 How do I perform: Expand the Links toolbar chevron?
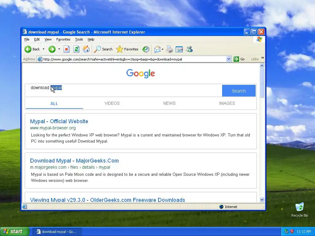263,58
